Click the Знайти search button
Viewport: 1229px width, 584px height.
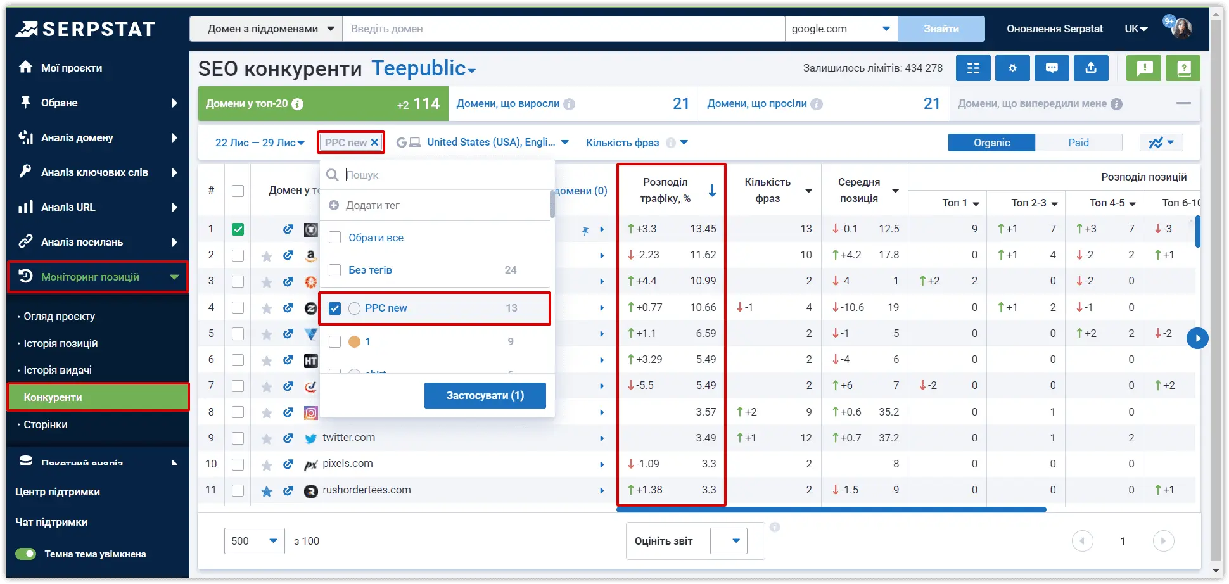click(941, 29)
